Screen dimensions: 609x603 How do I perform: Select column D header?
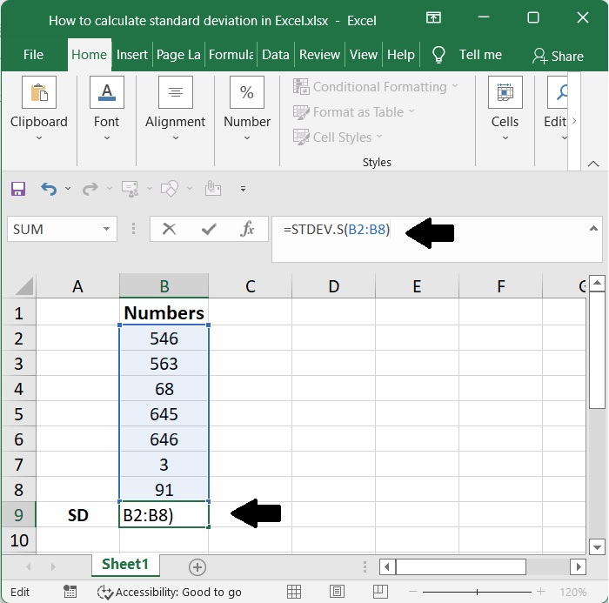pyautogui.click(x=333, y=286)
